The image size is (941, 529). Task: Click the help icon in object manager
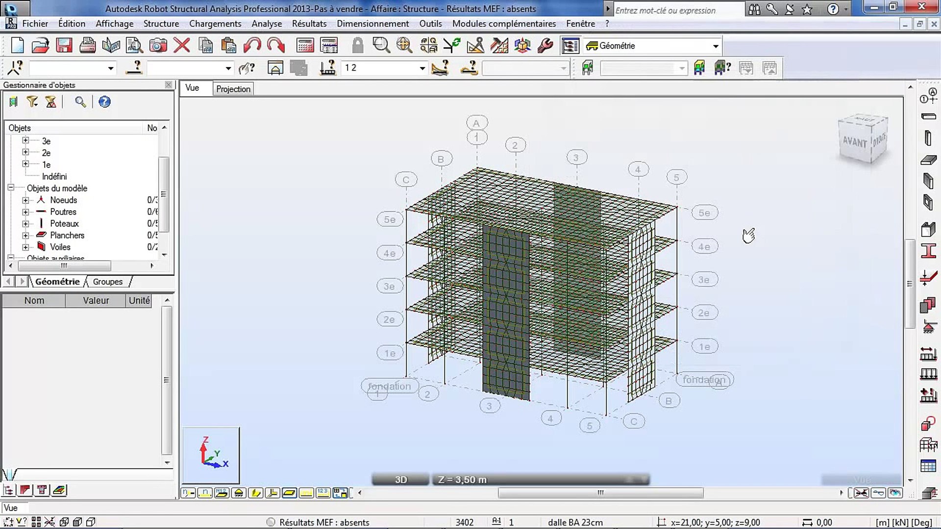tap(104, 102)
